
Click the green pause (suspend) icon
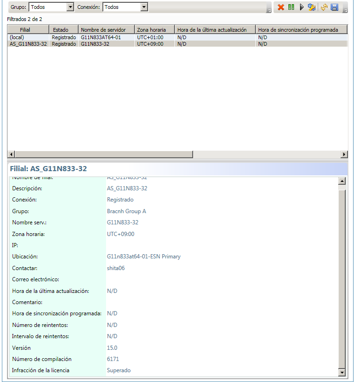291,7
